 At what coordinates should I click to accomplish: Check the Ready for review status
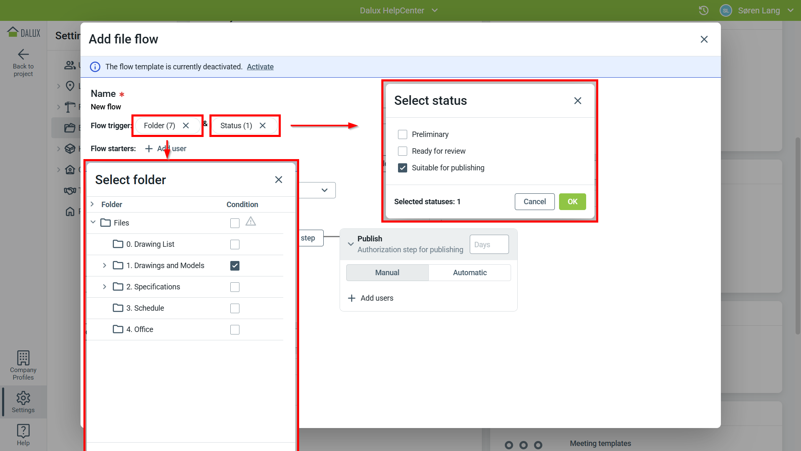click(x=403, y=151)
